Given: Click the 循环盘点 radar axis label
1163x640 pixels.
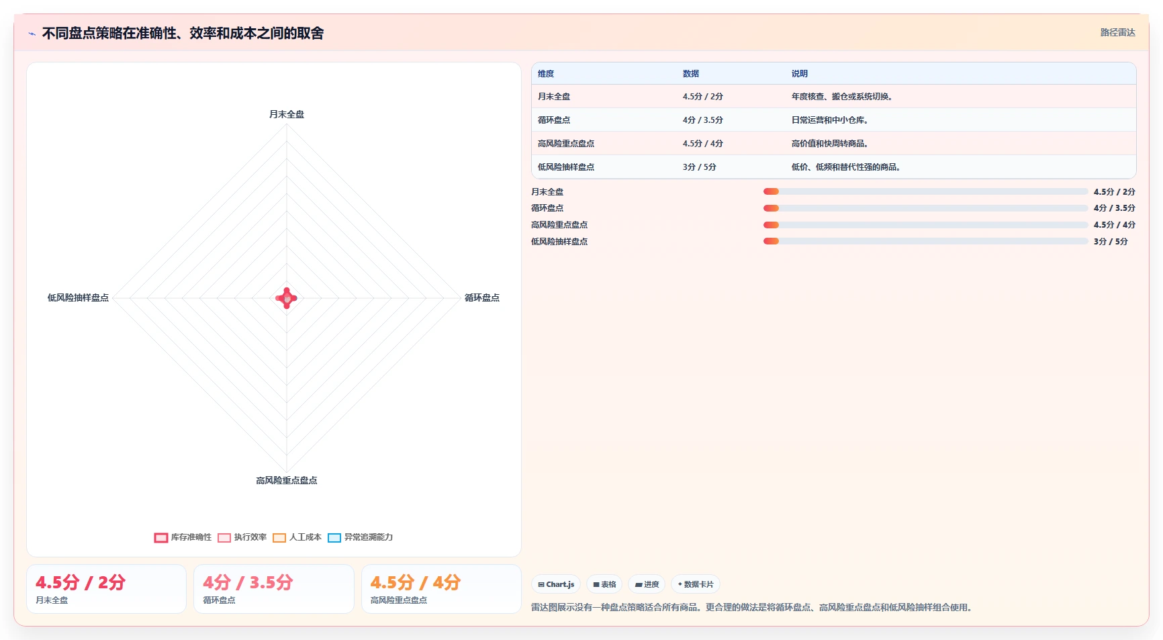Looking at the screenshot, I should click(482, 298).
